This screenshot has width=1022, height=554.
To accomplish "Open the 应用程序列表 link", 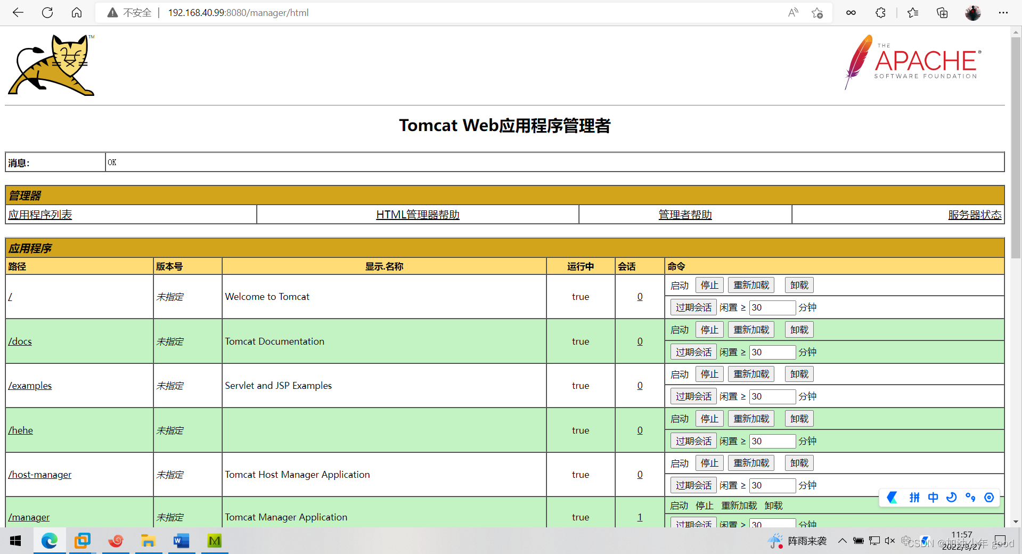I will click(x=40, y=215).
